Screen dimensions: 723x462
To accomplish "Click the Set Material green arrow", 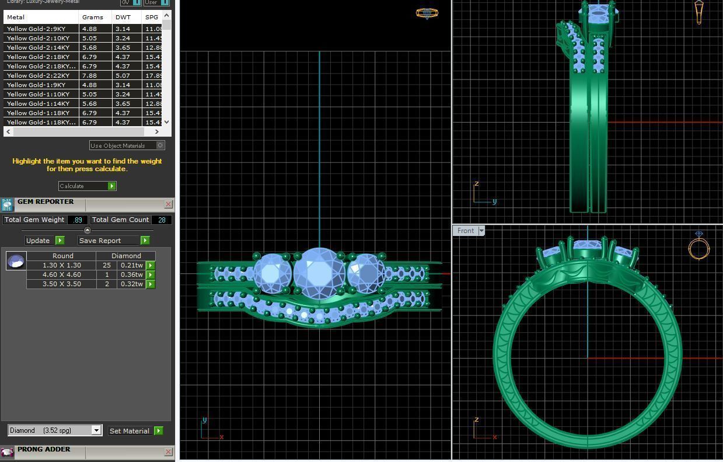I will click(x=158, y=430).
